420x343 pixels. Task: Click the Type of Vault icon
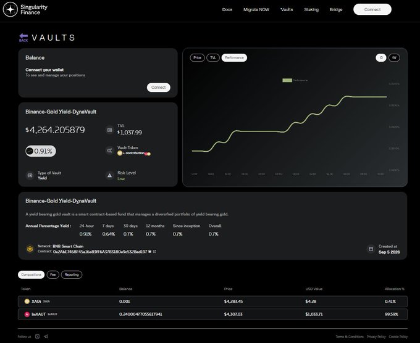click(x=30, y=175)
